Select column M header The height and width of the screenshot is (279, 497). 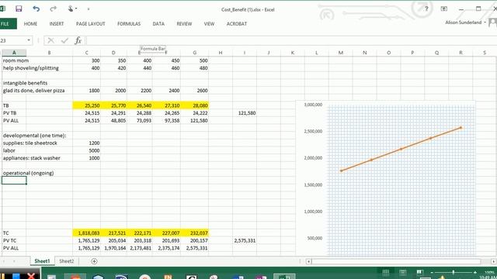pyautogui.click(x=341, y=53)
